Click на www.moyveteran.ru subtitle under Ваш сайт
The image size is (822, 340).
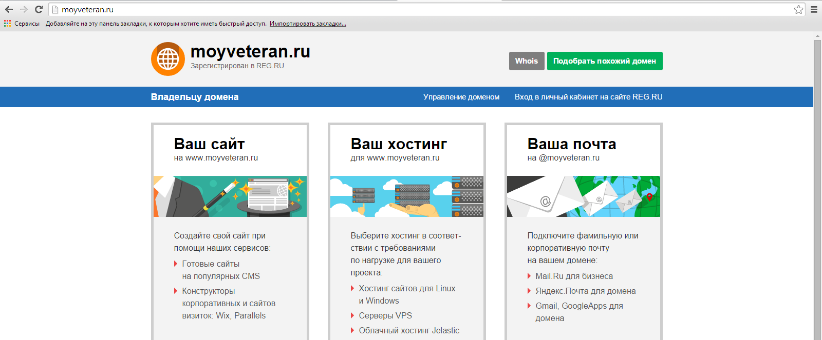tap(216, 158)
